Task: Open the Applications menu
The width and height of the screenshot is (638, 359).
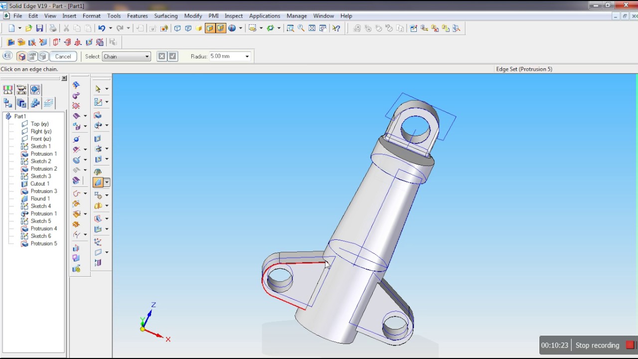Action: pyautogui.click(x=265, y=16)
